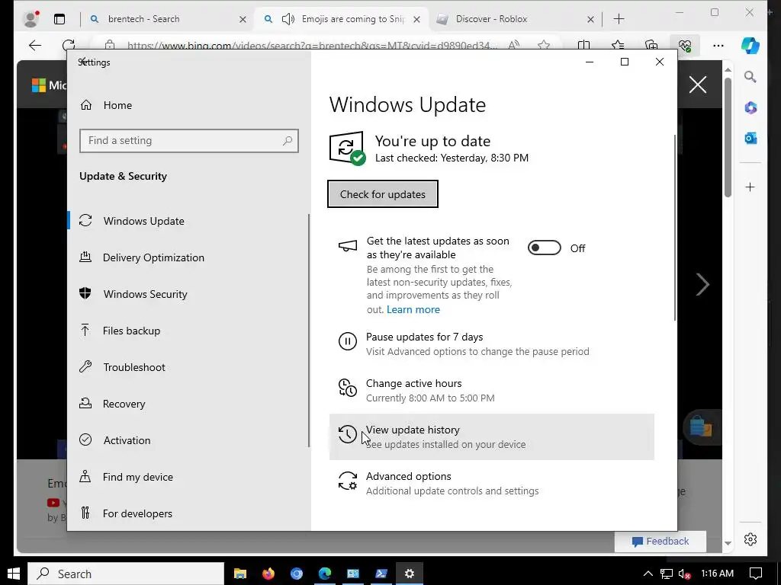
Task: Close the brentech - Search tab
Action: 243,19
